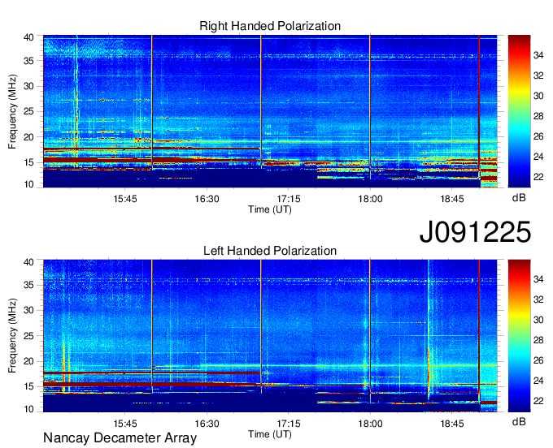
Task: Click the lower spectrogram plot area
Action: coord(270,336)
